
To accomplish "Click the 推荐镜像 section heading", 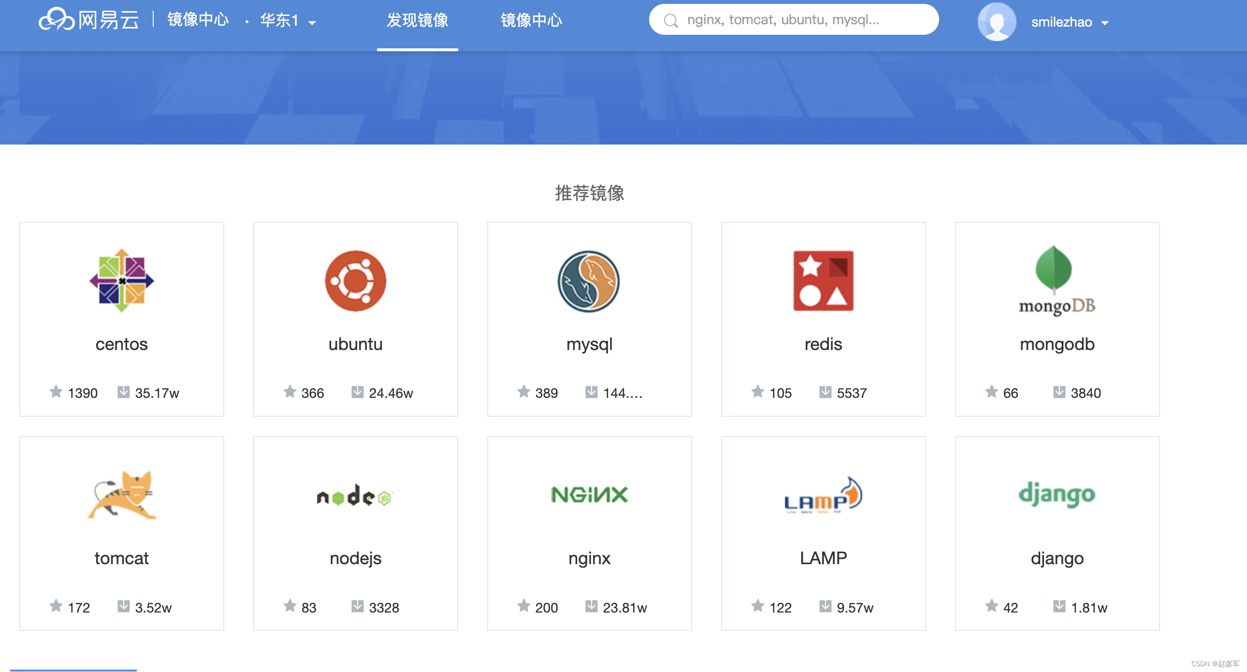I will pyautogui.click(x=589, y=193).
